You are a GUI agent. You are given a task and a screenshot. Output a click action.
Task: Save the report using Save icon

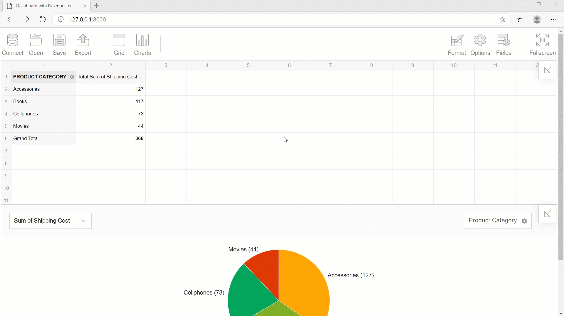click(60, 44)
